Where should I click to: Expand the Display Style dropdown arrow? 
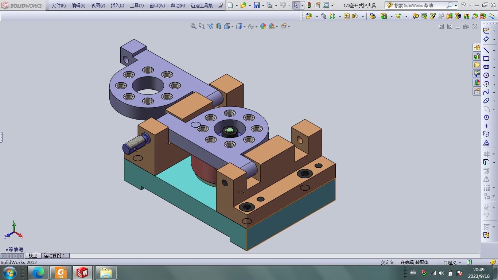tap(244, 27)
